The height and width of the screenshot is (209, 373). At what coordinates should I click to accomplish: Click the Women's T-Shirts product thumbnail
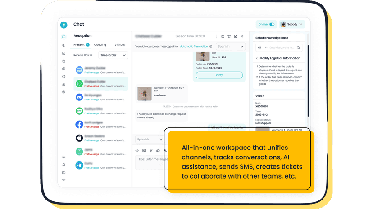tap(145, 94)
